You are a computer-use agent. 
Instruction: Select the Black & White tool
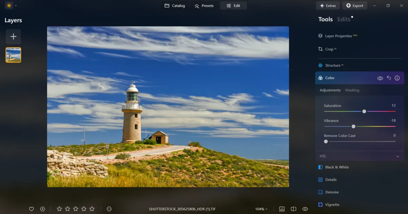click(337, 167)
